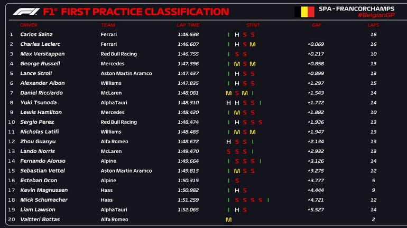Viewport: 407px width, 228px height.
Task: Click the white H tyre in Lawson's stint
Action: (237, 210)
